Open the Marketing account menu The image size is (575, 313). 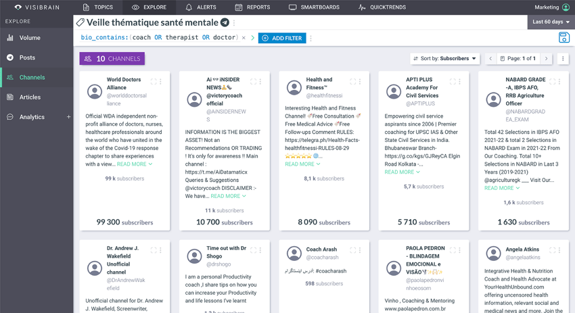click(x=552, y=7)
